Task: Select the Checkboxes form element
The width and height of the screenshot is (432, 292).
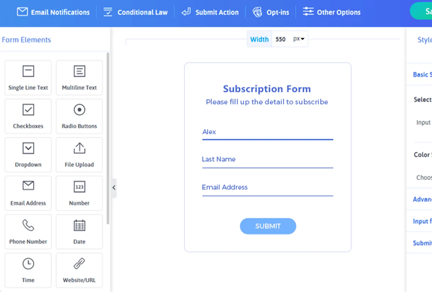Action: [28, 116]
